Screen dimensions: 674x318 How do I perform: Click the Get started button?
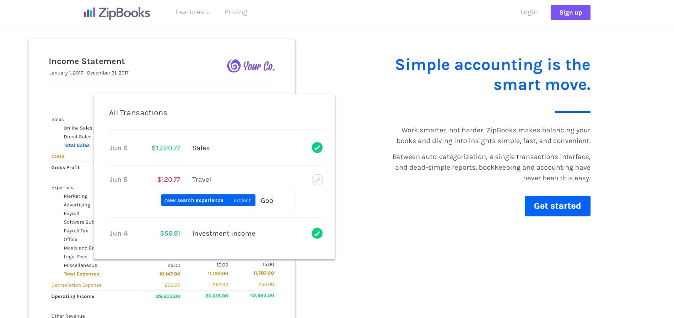557,206
